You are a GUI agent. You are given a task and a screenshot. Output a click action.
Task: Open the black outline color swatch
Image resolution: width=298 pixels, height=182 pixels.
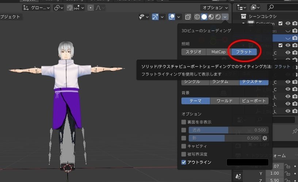click(248, 162)
